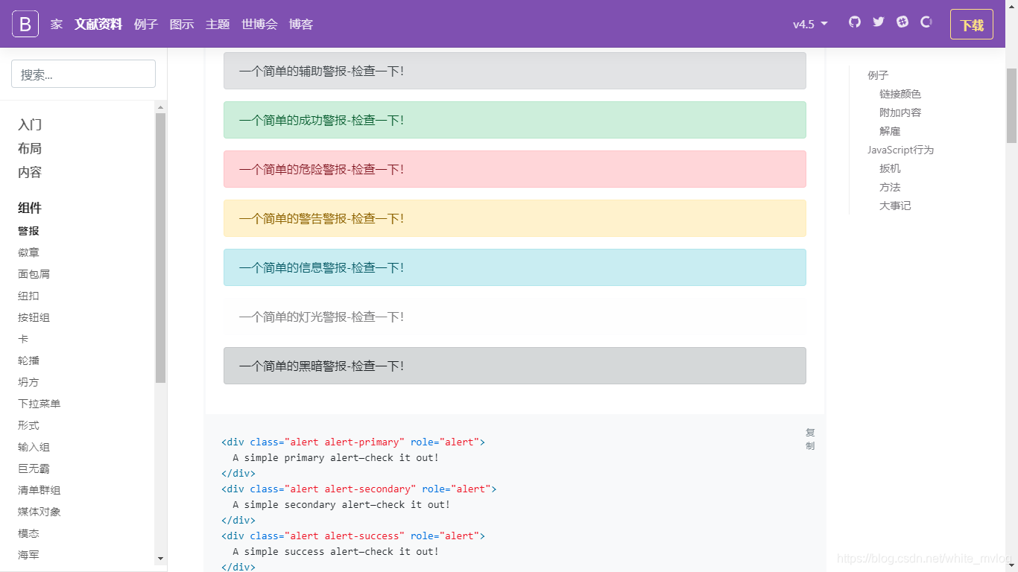The image size is (1018, 572).
Task: Click the Bootstrap B logo
Action: pos(25,24)
